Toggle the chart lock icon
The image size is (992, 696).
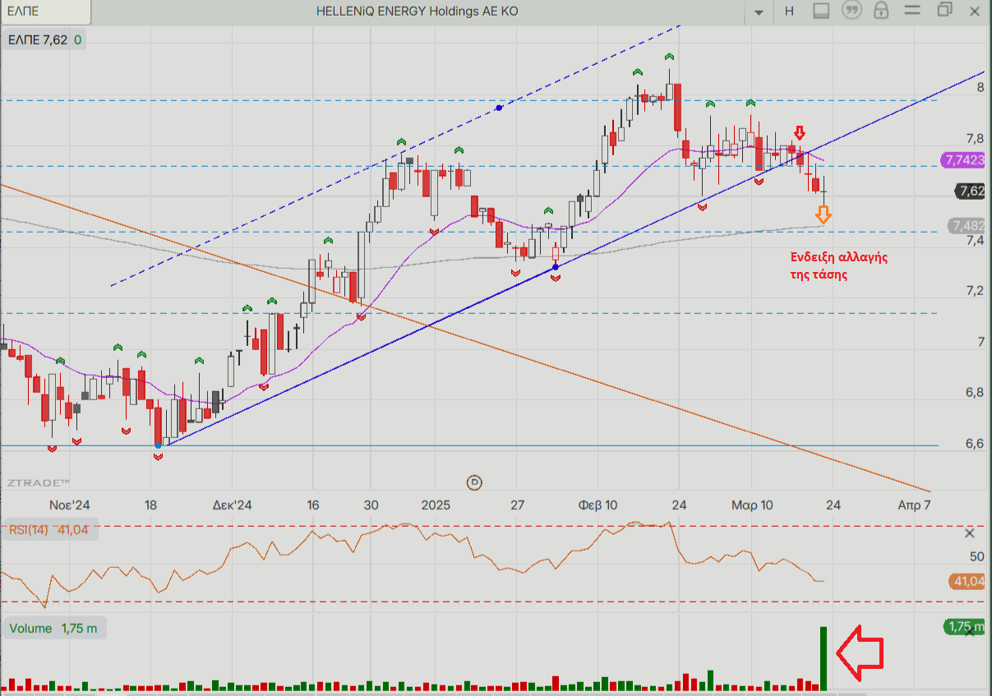point(881,12)
